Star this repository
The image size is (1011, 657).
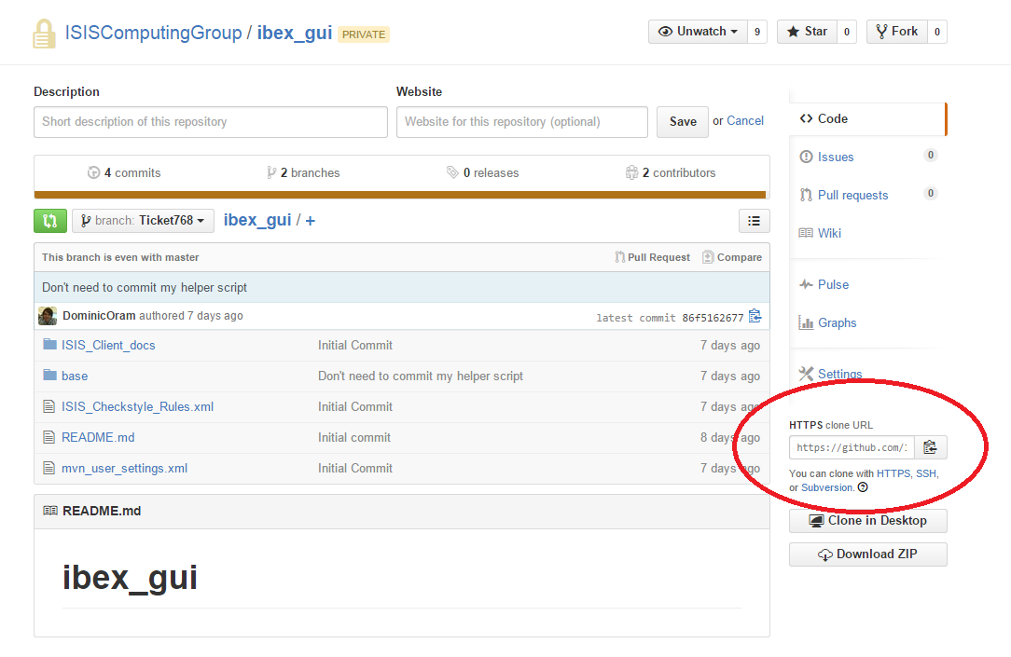(x=807, y=32)
